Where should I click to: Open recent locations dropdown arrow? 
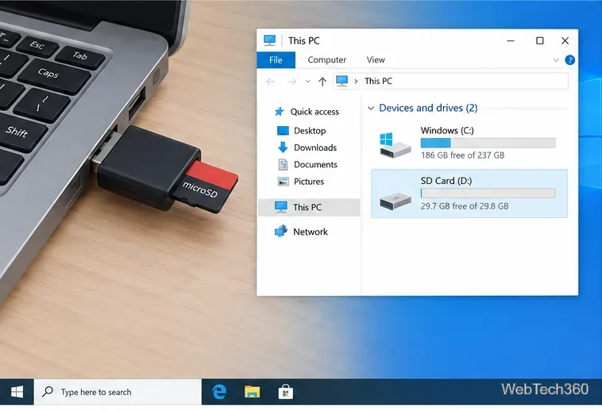point(307,82)
